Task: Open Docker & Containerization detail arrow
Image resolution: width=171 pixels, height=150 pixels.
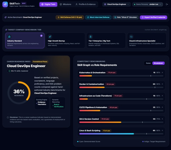Action: tap(162, 84)
